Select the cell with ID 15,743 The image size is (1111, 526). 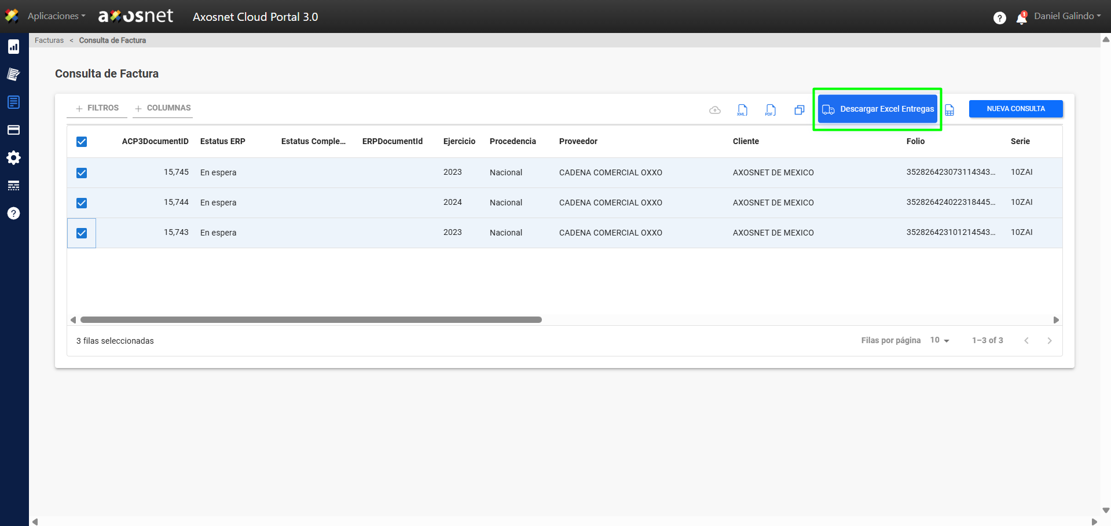point(176,233)
